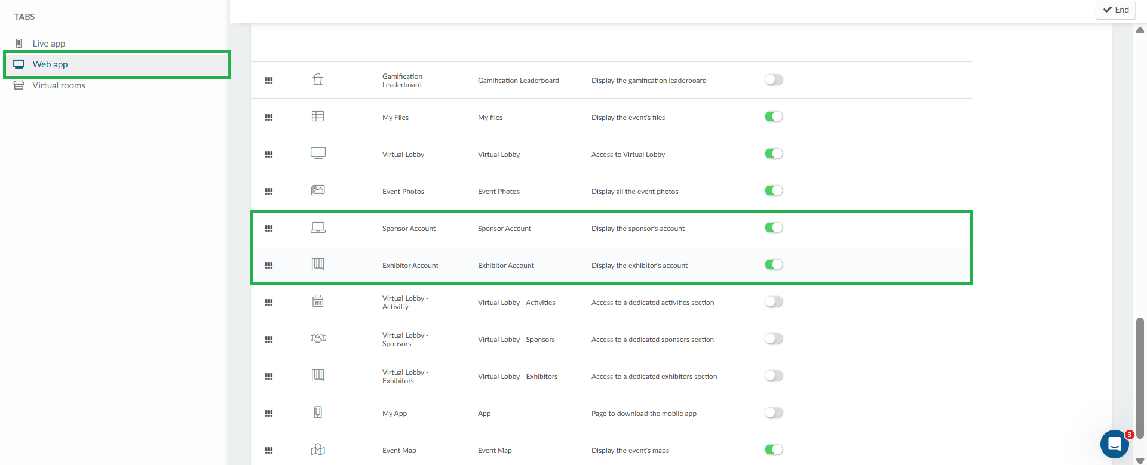
Task: Click the Gamification Leaderboard podium icon
Action: click(x=318, y=79)
